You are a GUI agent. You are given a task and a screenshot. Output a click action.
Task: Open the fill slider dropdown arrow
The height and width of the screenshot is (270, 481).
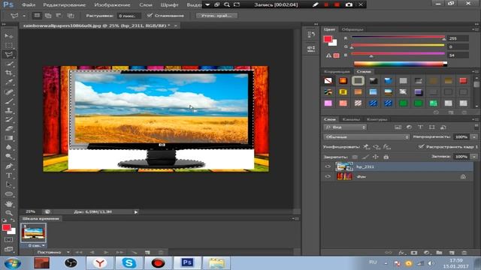(x=474, y=157)
